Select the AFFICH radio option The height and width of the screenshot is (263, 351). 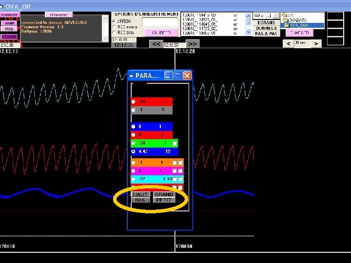[114, 21]
